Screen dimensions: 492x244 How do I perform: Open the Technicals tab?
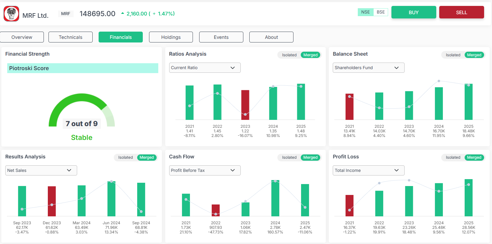click(x=71, y=37)
